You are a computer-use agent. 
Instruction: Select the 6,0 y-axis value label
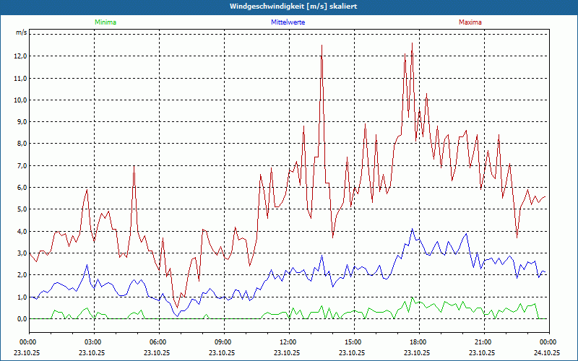[22, 188]
